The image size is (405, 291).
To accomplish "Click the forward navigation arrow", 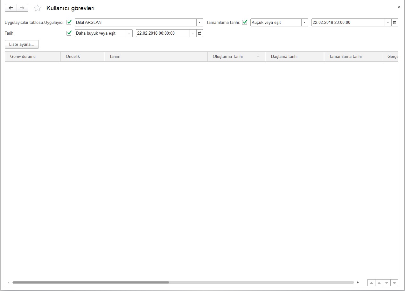I will click(x=22, y=8).
